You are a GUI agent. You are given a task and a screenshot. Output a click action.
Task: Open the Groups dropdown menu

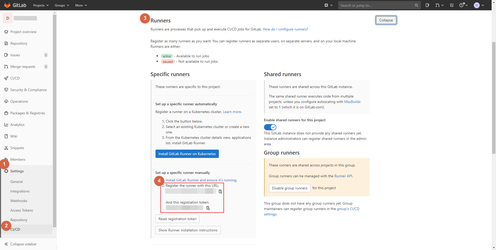(62, 5)
